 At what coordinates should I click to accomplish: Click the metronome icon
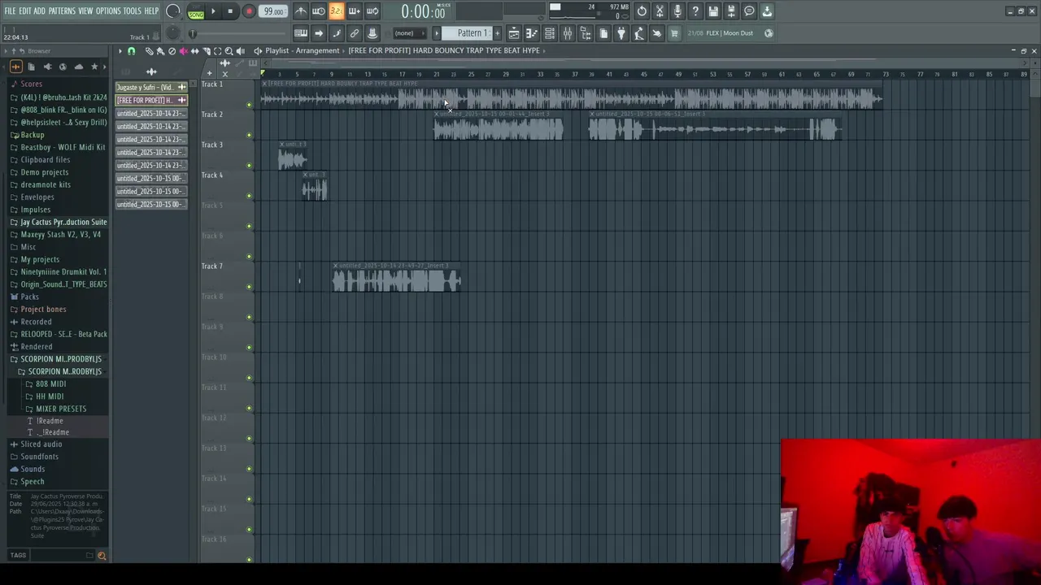coord(300,11)
